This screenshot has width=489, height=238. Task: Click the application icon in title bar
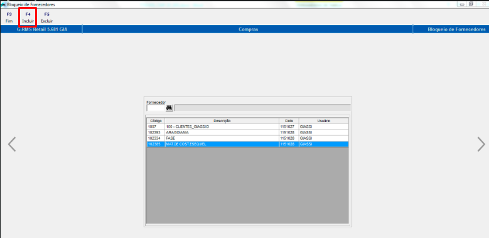coord(3,4)
